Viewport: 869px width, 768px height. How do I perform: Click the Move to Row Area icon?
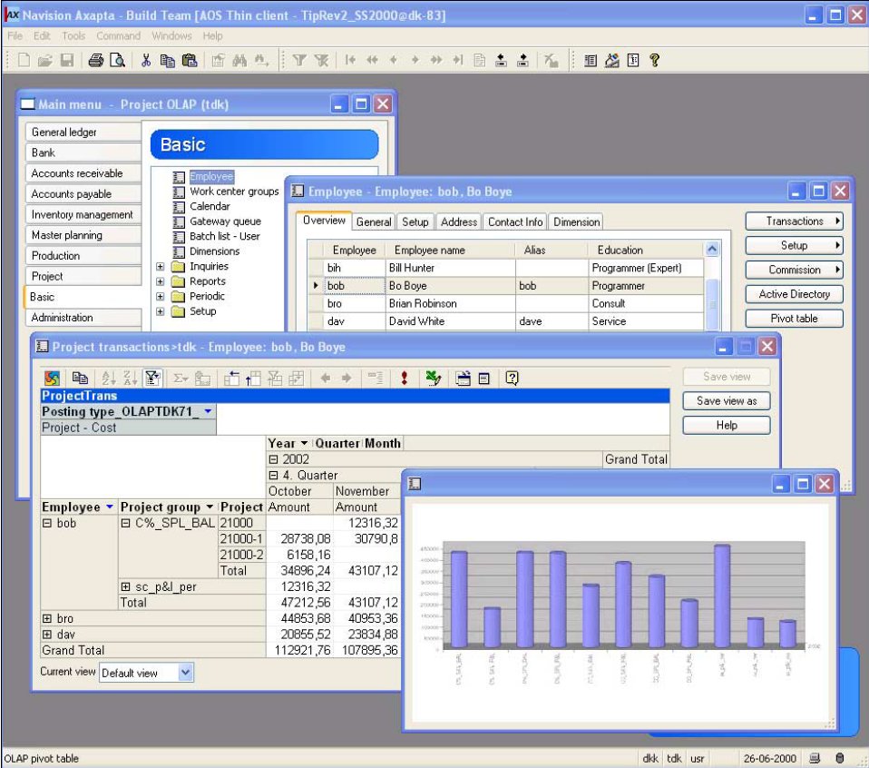231,379
